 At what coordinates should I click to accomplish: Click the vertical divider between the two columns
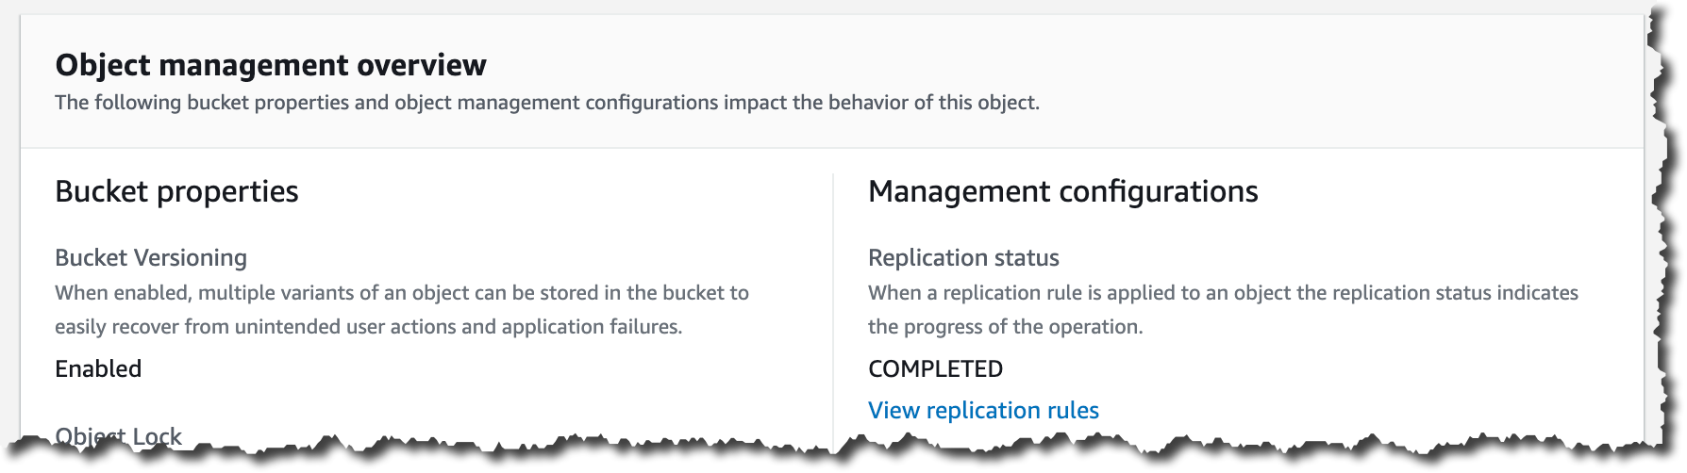coord(833,302)
